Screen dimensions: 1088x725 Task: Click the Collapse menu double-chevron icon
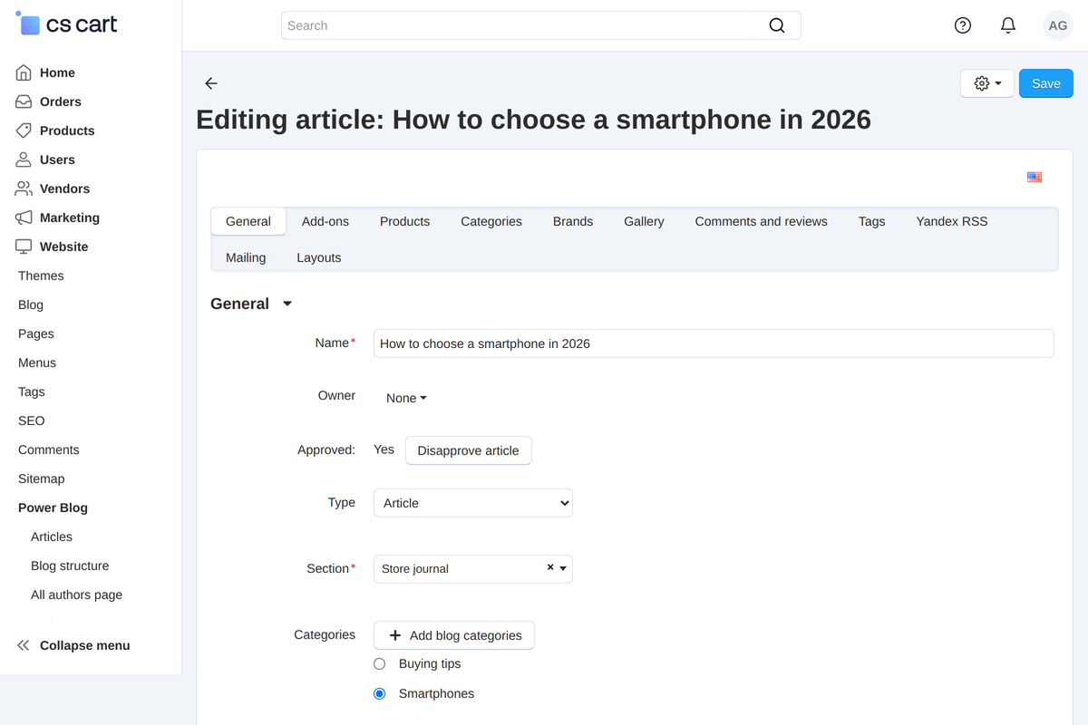pyautogui.click(x=24, y=645)
